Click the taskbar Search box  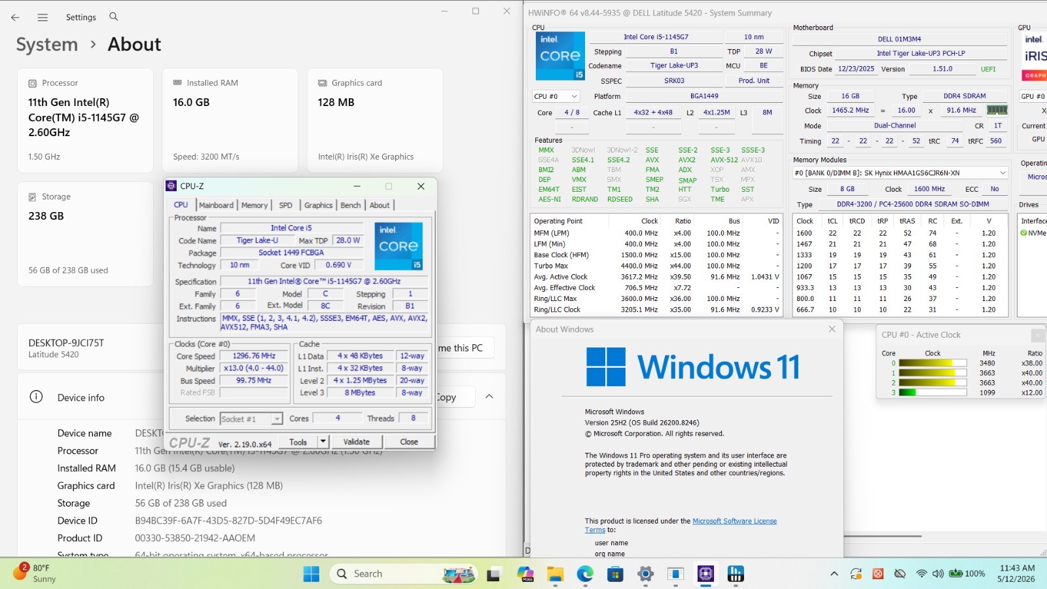coord(403,574)
